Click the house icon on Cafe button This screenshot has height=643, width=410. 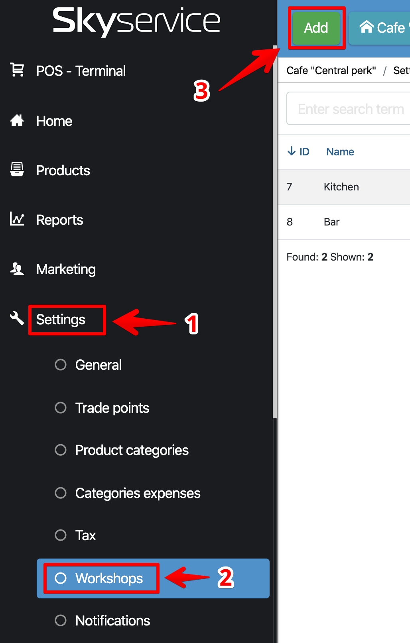pyautogui.click(x=366, y=27)
